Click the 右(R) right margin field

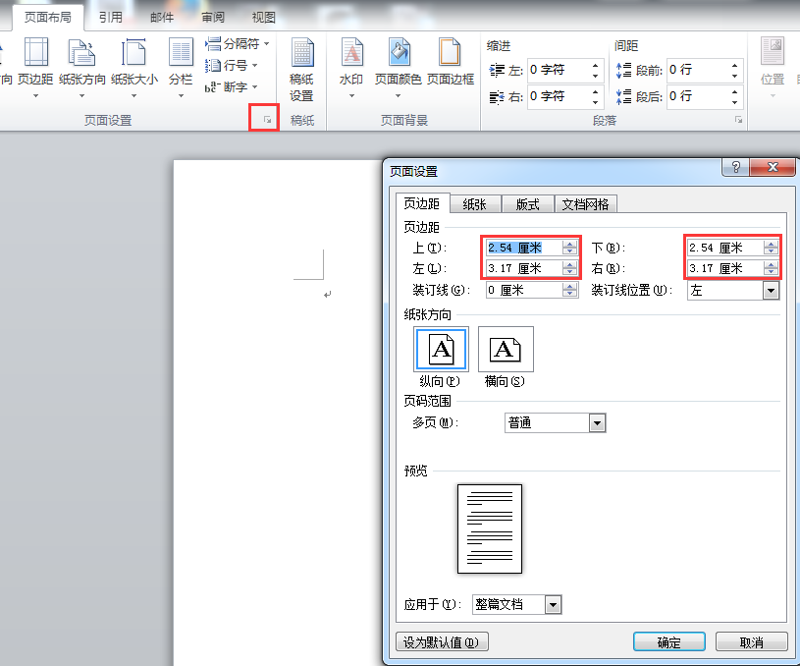(725, 268)
